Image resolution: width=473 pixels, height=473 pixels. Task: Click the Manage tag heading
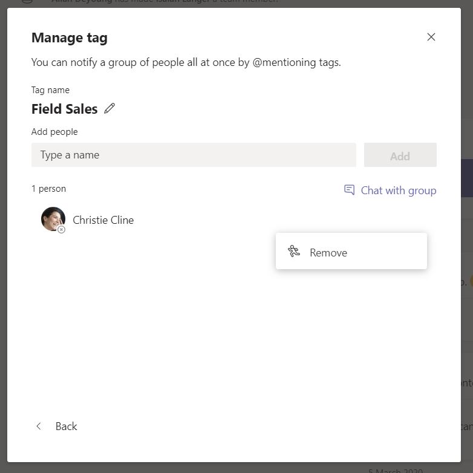[x=70, y=38]
